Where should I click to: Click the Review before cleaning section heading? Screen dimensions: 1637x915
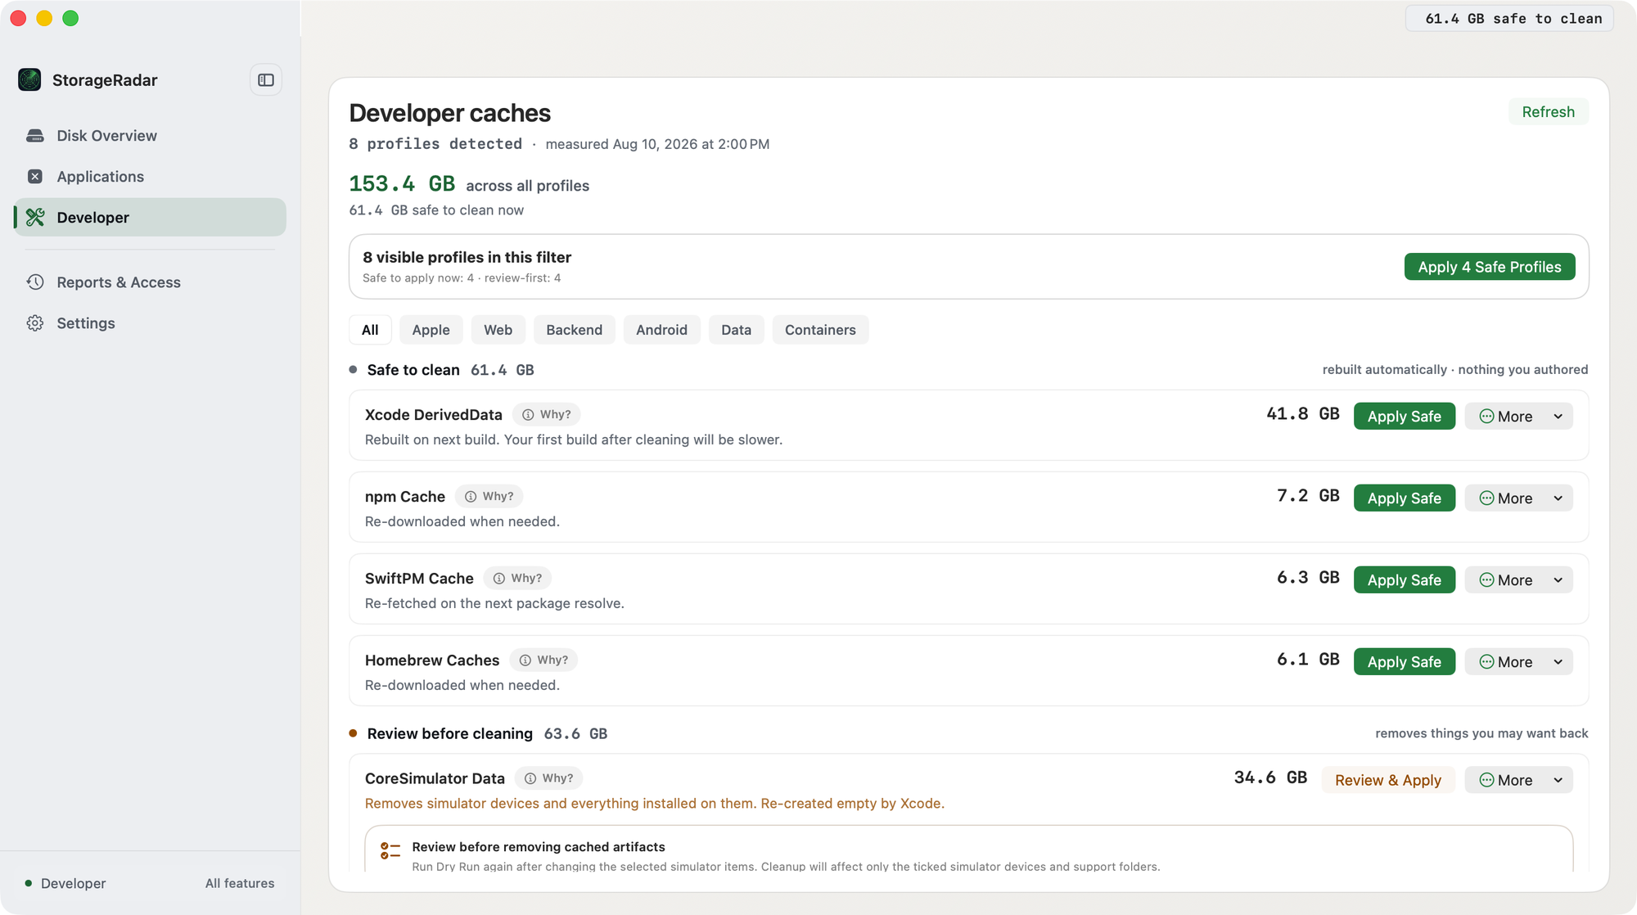[x=450, y=734]
